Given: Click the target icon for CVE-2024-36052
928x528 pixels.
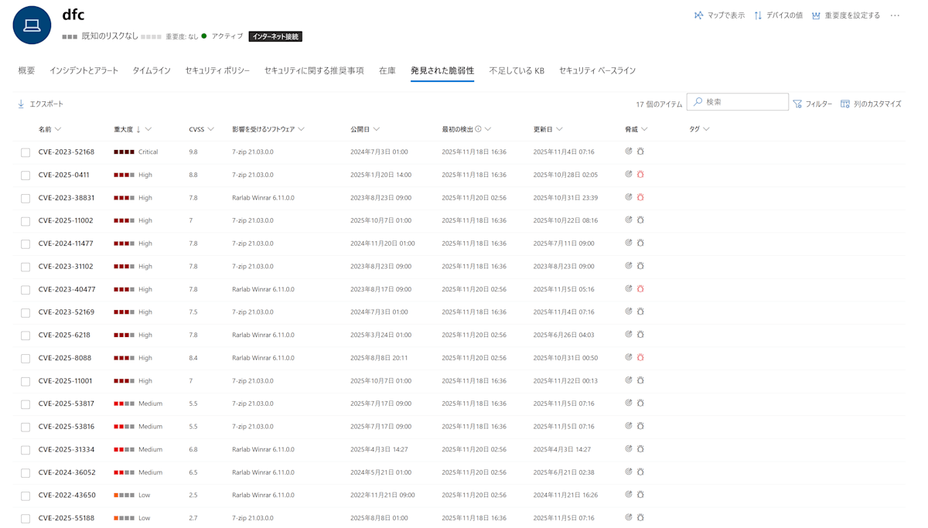Looking at the screenshot, I should pyautogui.click(x=629, y=472).
